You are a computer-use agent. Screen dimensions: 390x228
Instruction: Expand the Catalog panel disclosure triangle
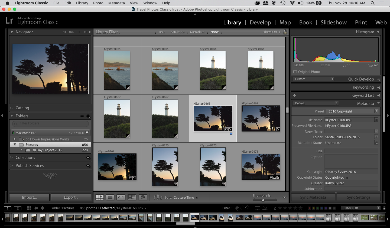pyautogui.click(x=12, y=108)
